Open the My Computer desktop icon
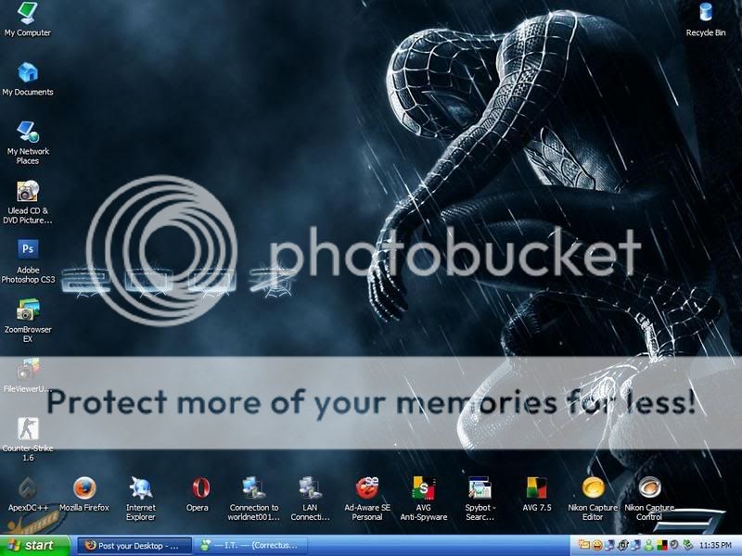 point(27,19)
